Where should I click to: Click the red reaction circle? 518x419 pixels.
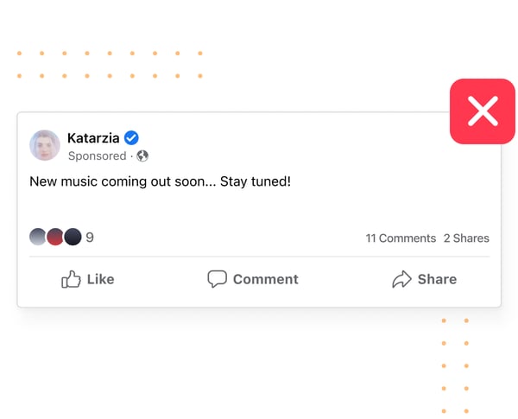pyautogui.click(x=55, y=237)
